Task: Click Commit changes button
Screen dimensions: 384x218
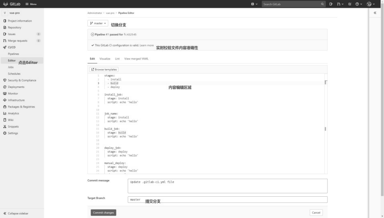Action: (103, 213)
